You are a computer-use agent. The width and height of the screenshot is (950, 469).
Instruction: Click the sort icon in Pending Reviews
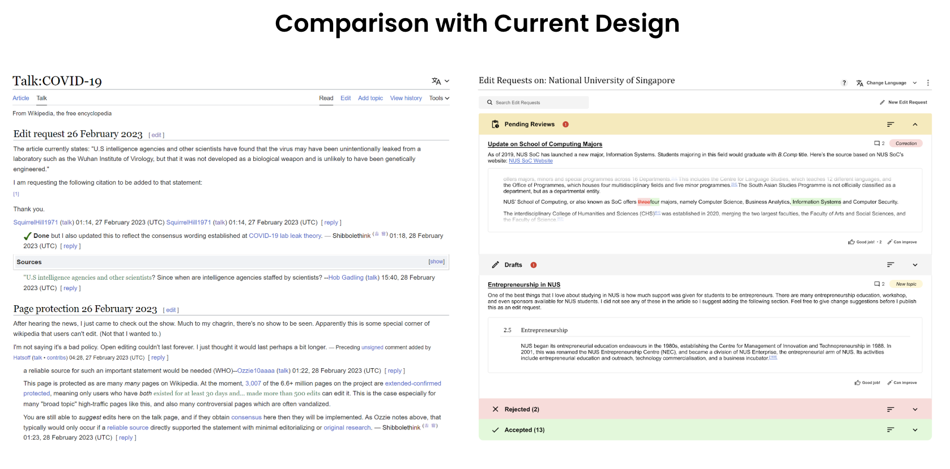click(891, 125)
